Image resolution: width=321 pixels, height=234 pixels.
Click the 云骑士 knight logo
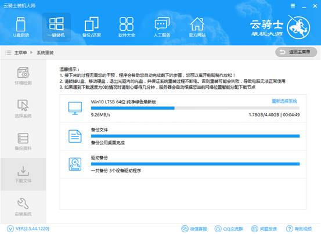tap(298, 27)
